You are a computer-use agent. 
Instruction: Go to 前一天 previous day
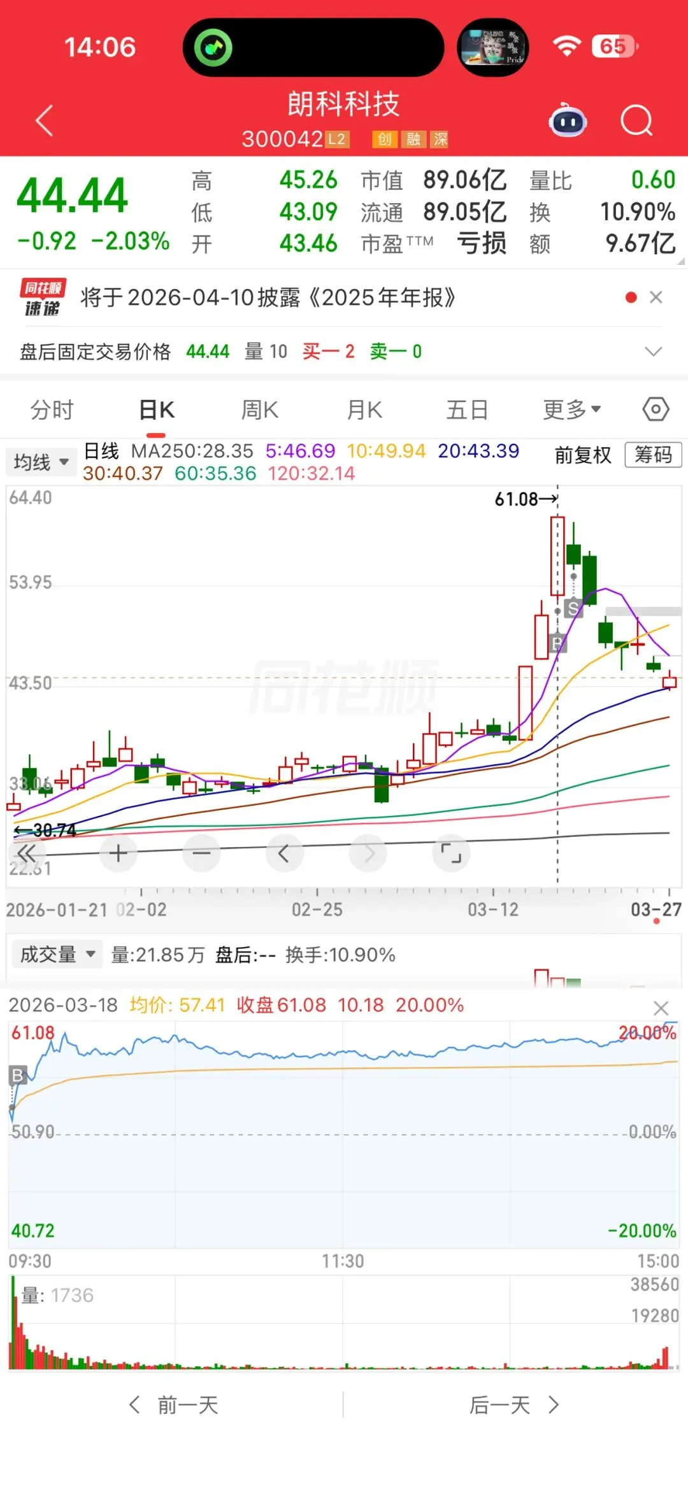tap(173, 1405)
